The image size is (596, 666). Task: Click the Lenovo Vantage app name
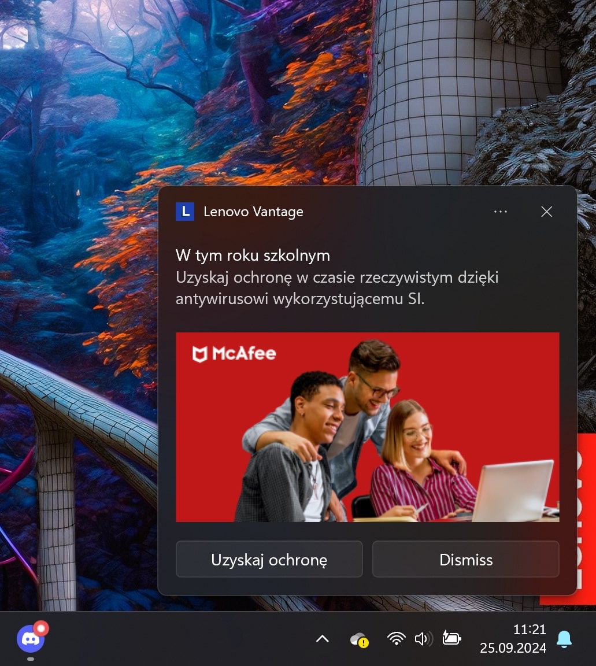[253, 212]
